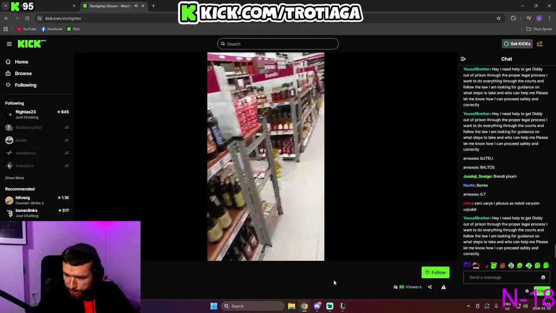Click Juodoji_Snaige username in chat
Image resolution: width=556 pixels, height=313 pixels.
tap(477, 176)
